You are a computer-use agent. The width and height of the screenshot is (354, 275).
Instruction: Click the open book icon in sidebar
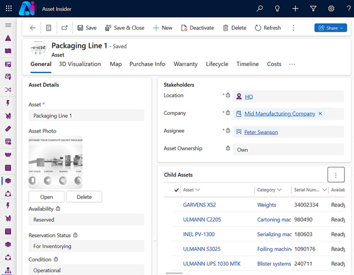[x=8, y=51]
